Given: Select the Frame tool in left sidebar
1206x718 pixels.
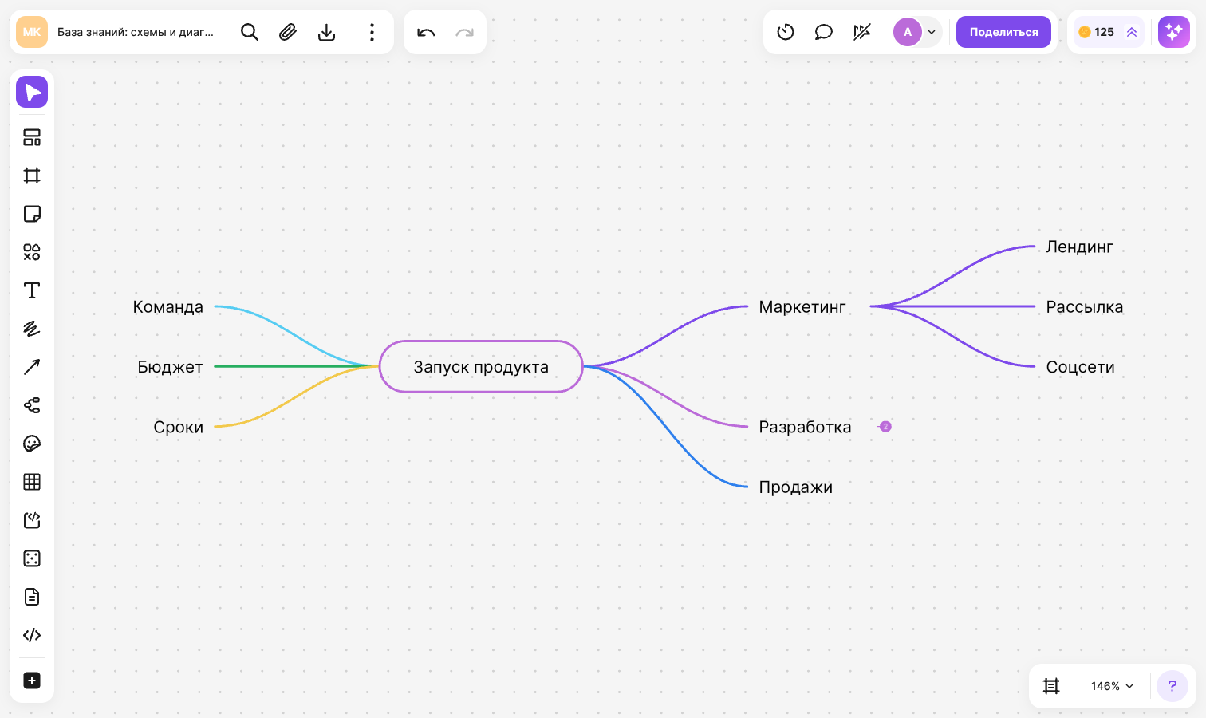Looking at the screenshot, I should pos(32,176).
